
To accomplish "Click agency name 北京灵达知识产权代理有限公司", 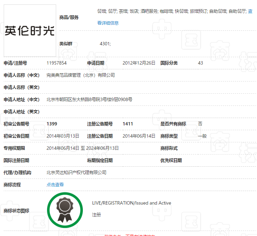I will point(76,172).
